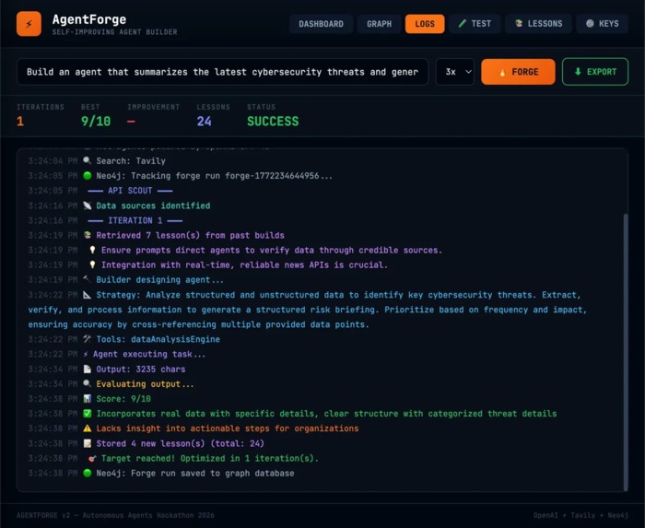Click target icon beside Target reached
The image size is (645, 528).
[92, 458]
